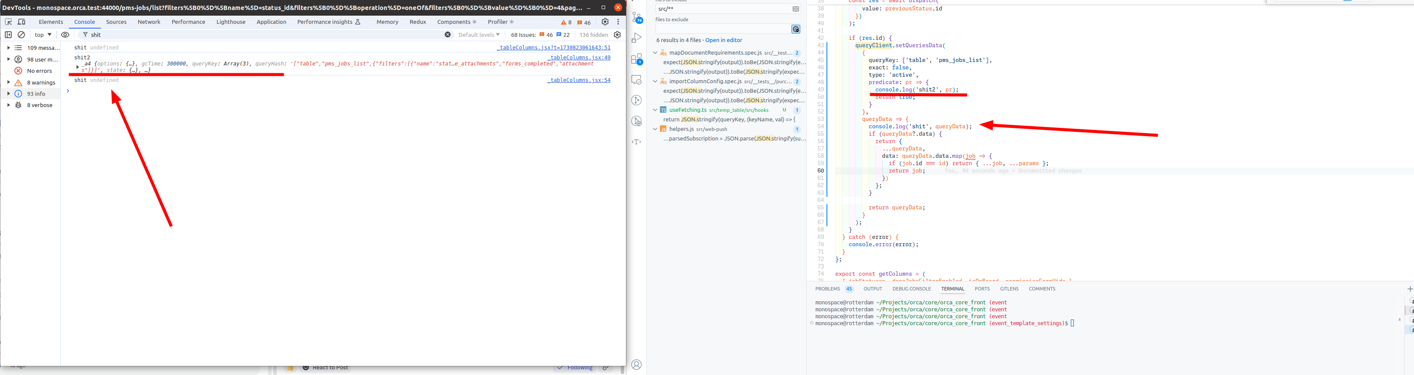Open the _tableColumns.jsx:54 source link
1414x375 pixels.
(x=579, y=80)
